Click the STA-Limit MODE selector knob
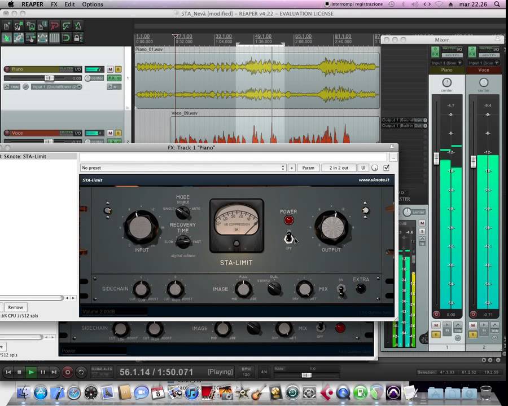 [183, 213]
